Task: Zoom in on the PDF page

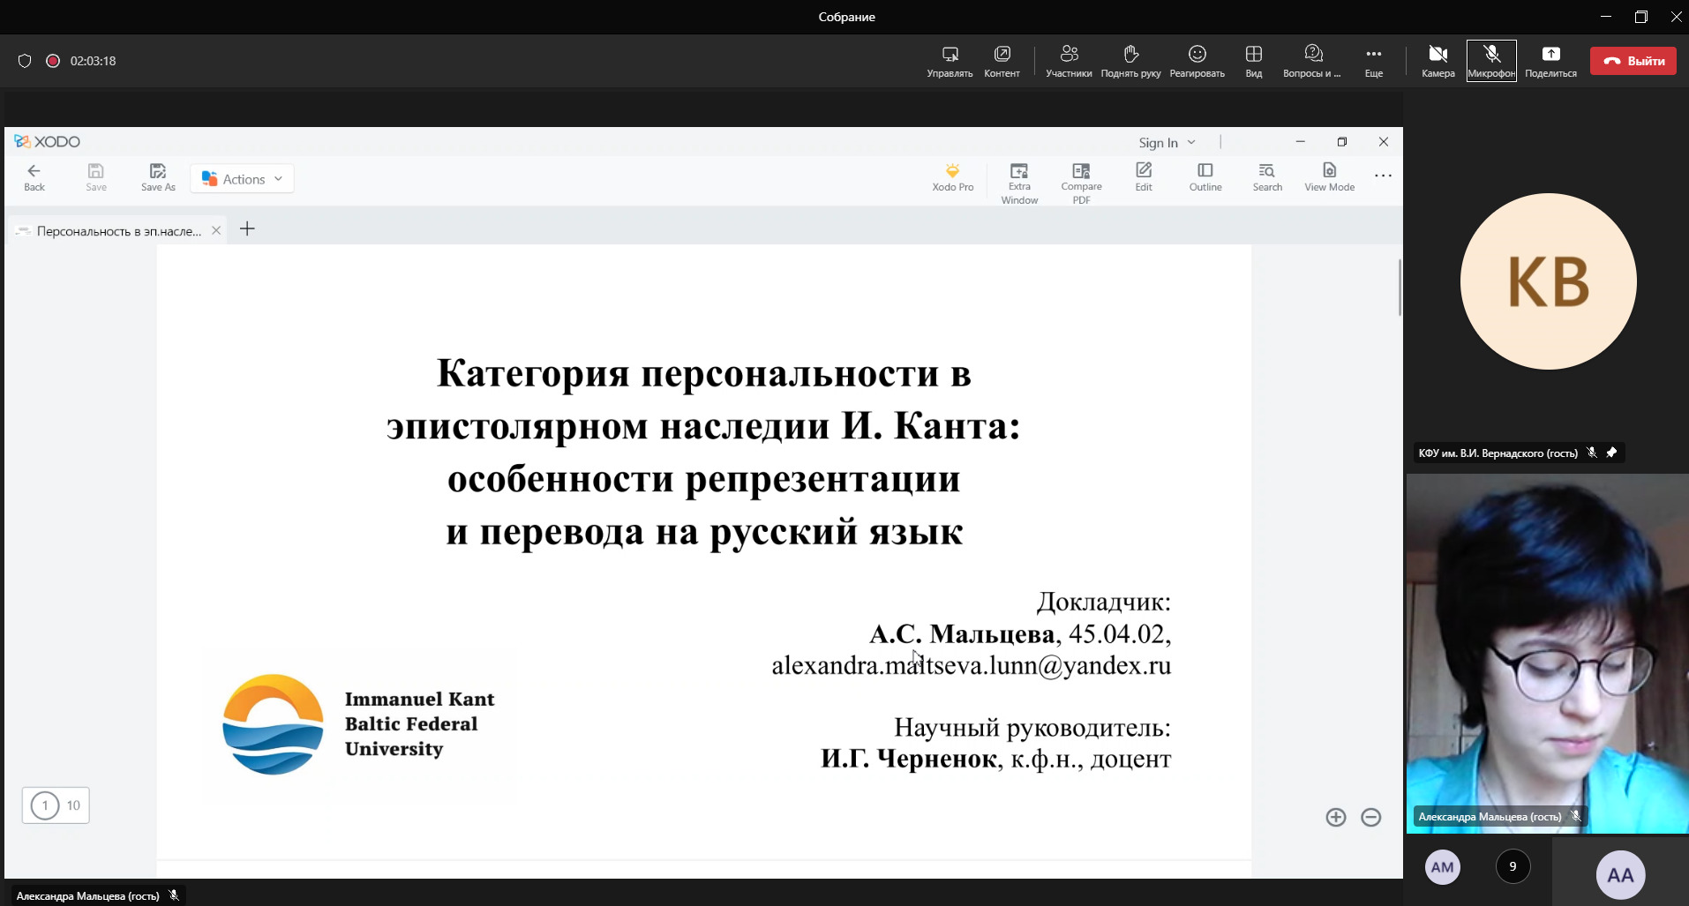Action: [x=1336, y=817]
